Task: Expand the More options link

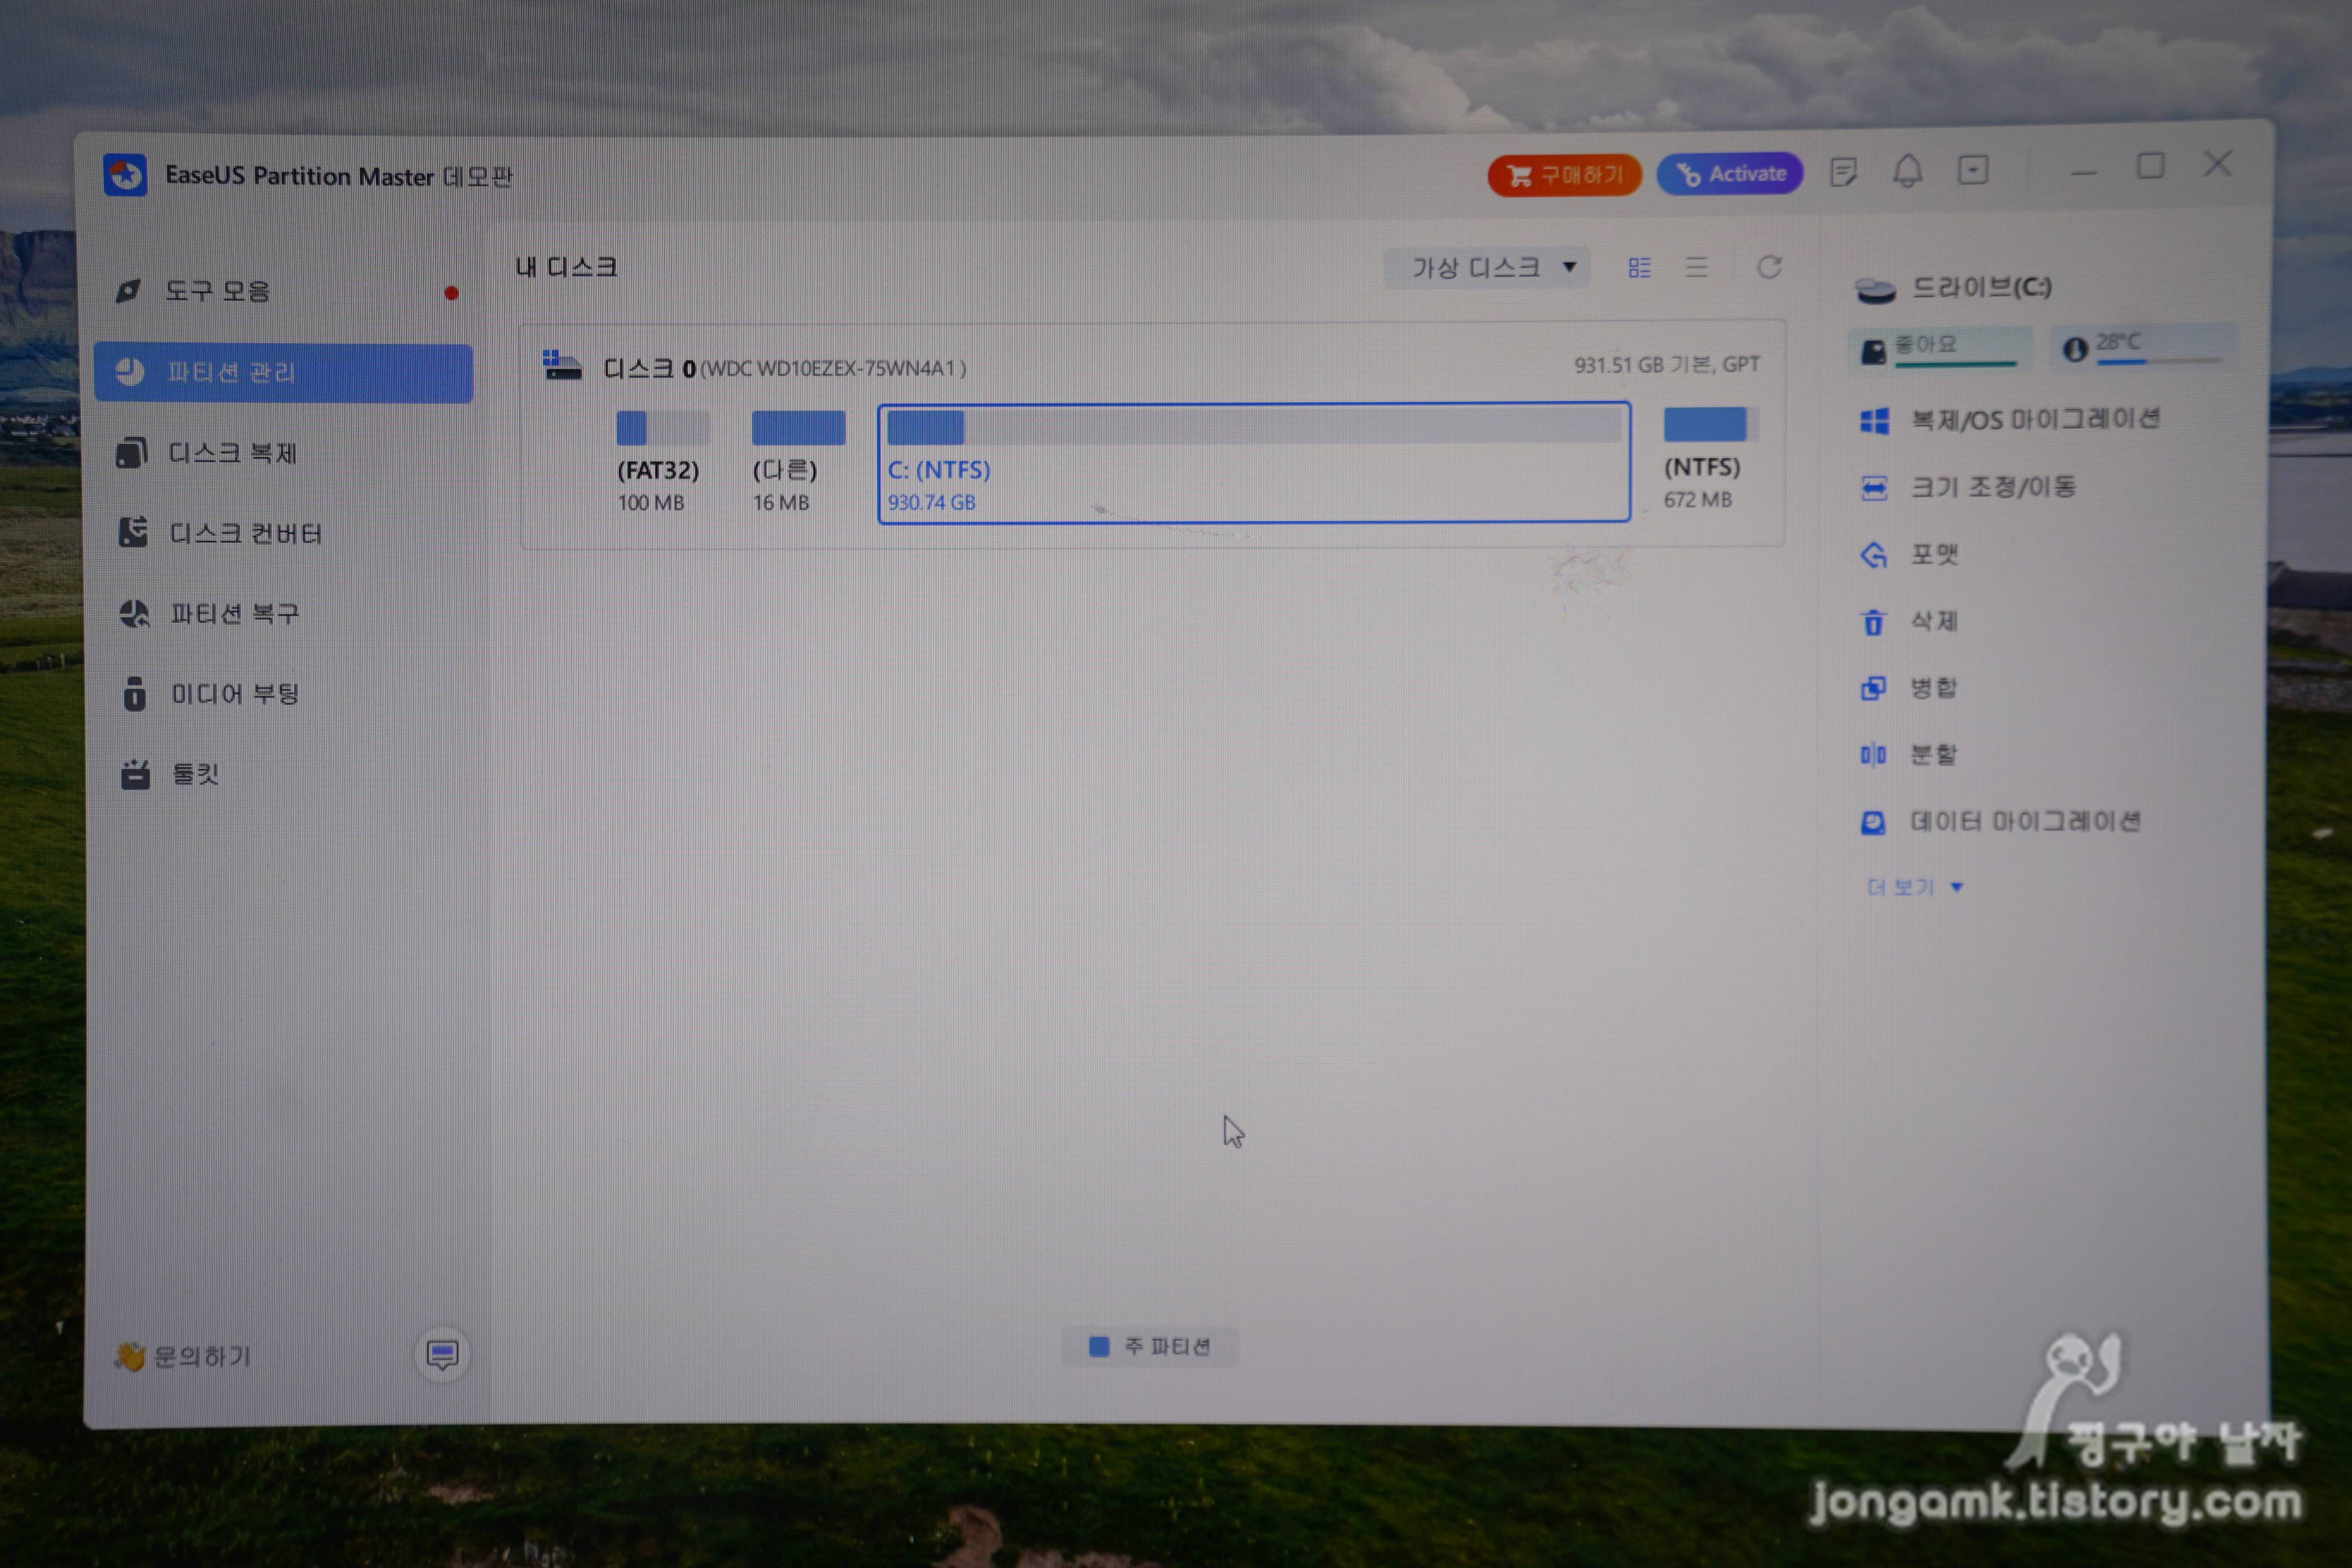Action: click(x=1914, y=887)
